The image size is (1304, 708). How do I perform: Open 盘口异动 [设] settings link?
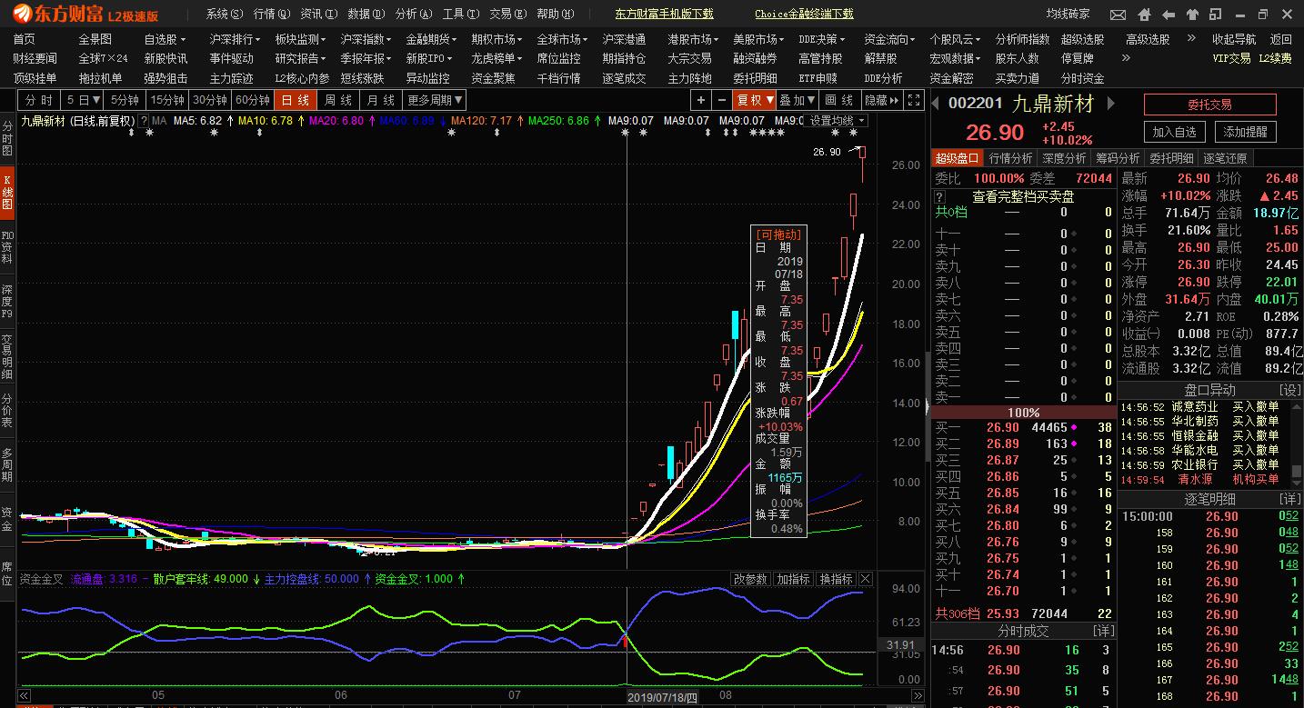pyautogui.click(x=1290, y=390)
